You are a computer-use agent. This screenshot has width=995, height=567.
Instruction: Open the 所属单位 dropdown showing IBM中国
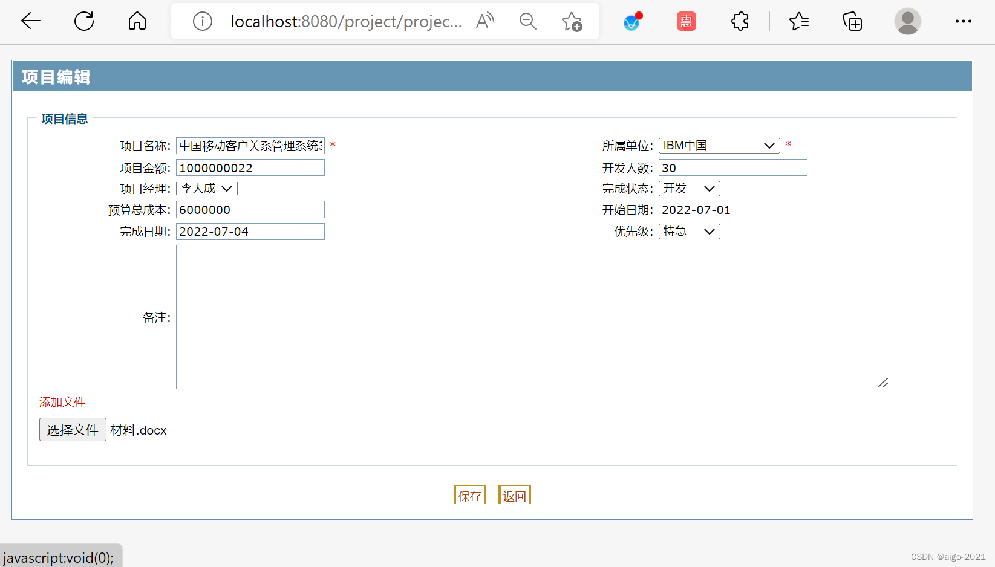(x=719, y=146)
